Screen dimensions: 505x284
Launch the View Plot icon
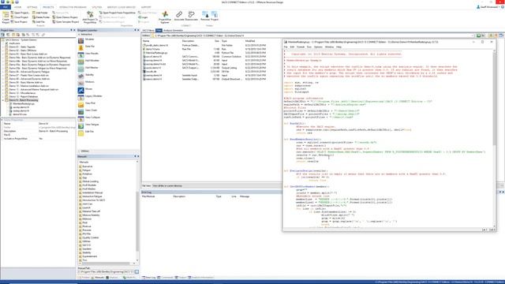coord(80,104)
